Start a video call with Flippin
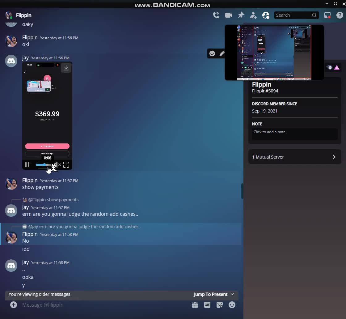This screenshot has height=319, width=346. point(229,15)
